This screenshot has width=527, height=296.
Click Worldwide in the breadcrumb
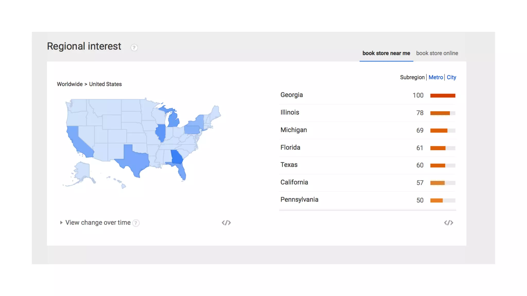tap(69, 84)
